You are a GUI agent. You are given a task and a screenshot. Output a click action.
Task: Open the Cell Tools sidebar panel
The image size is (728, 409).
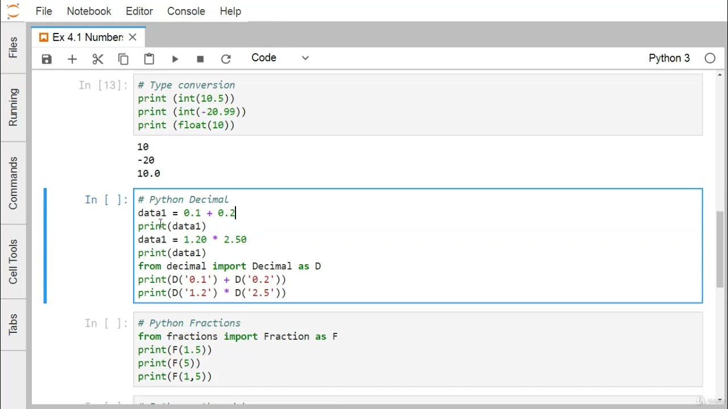pos(13,261)
